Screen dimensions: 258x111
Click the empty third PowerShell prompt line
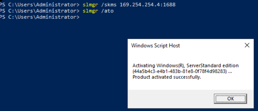coord(40,17)
